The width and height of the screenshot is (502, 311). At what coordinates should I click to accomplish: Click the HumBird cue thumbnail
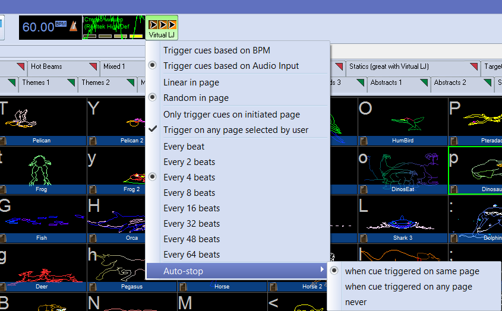402,119
